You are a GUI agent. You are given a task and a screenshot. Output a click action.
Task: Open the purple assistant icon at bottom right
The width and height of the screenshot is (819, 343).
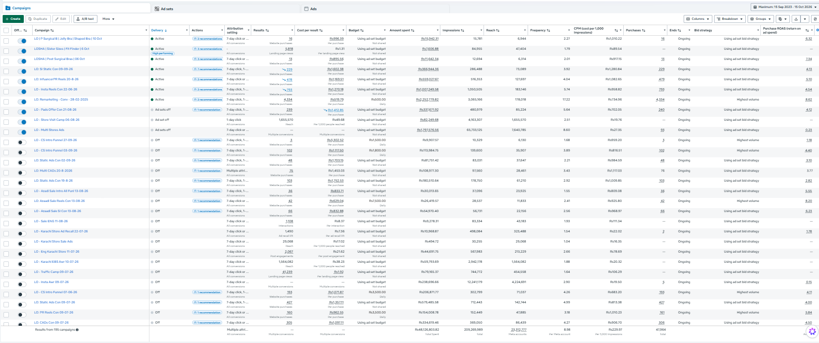pos(812,332)
